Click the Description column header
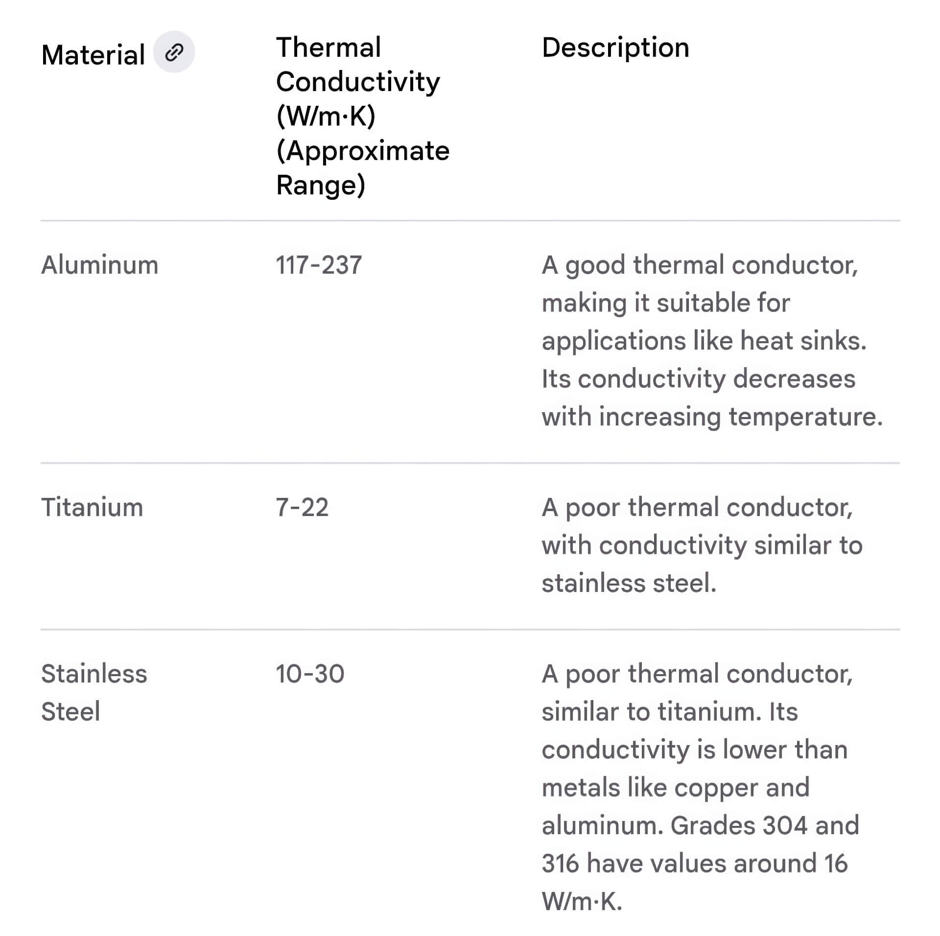 pyautogui.click(x=615, y=47)
